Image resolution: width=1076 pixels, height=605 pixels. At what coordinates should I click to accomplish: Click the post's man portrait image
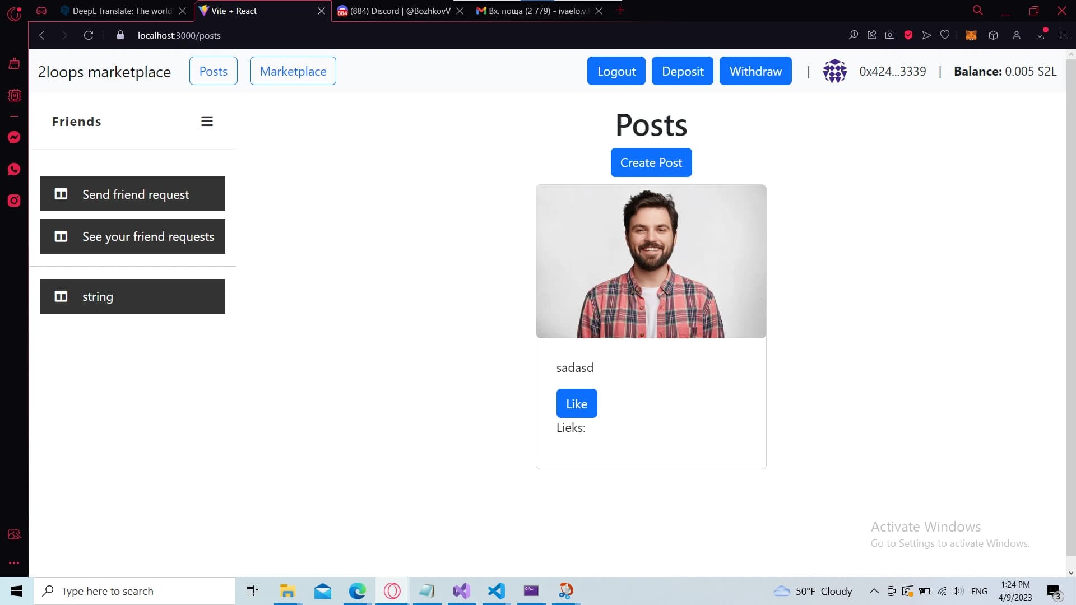[651, 262]
